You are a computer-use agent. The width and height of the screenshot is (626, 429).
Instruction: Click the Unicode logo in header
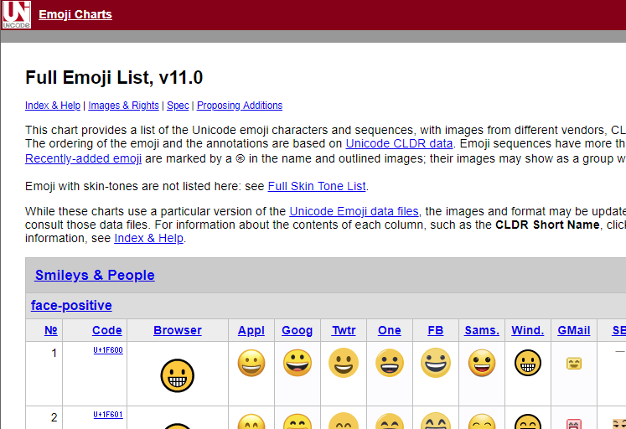[16, 15]
